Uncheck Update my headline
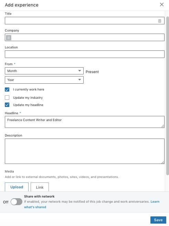The image size is (169, 226). 7,105
